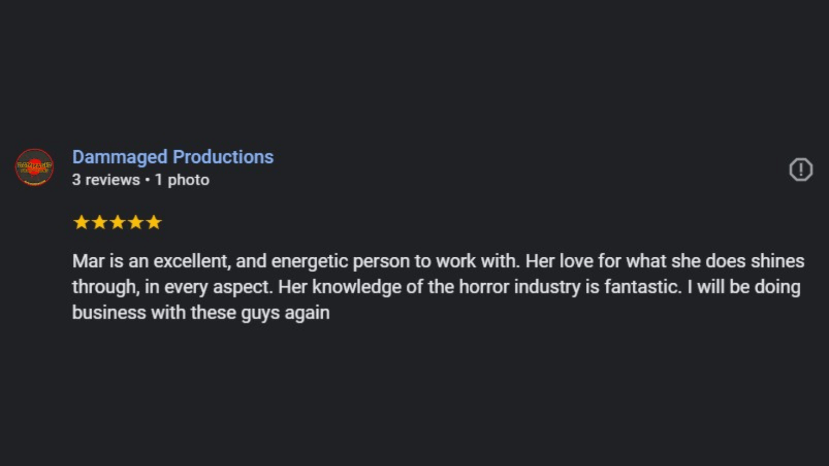
Task: Click the word "Productions" in the reviewer name
Action: point(223,157)
